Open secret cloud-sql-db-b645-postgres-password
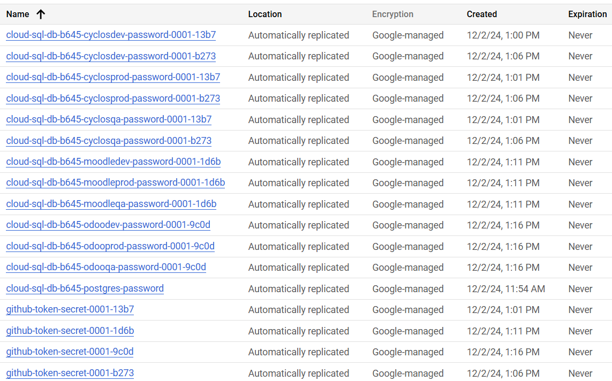Image resolution: width=612 pixels, height=381 pixels. pyautogui.click(x=85, y=288)
